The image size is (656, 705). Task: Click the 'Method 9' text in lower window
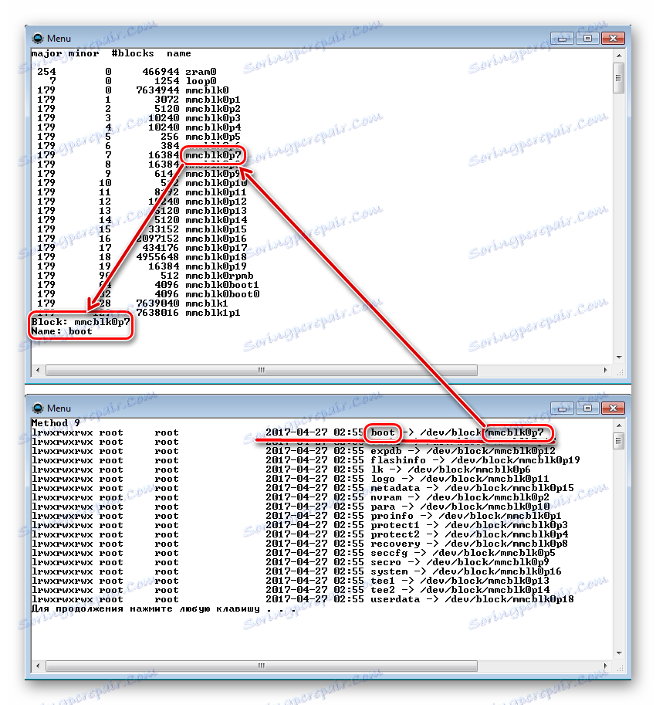click(56, 423)
